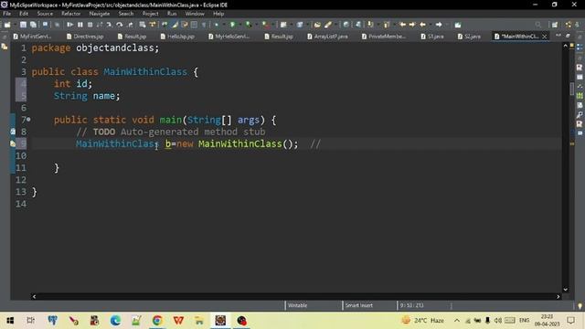Screen dimensions: 585x329
Task: Click the Resume debug icon
Action: pos(69,25)
